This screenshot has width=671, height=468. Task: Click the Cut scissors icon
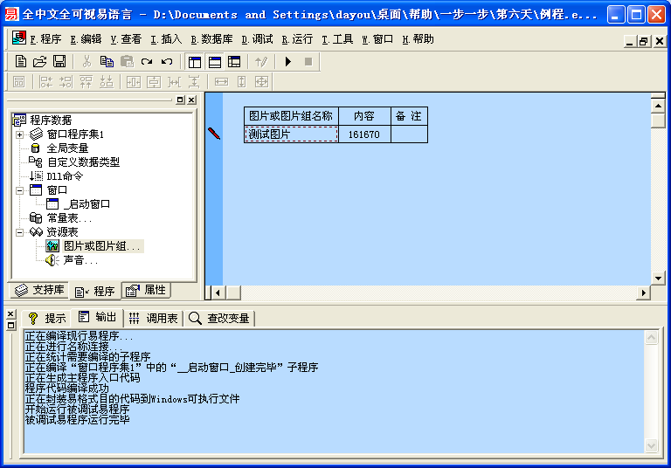coord(86,62)
